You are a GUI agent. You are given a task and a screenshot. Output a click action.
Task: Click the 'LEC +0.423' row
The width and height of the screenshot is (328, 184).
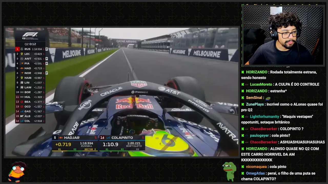30,54
